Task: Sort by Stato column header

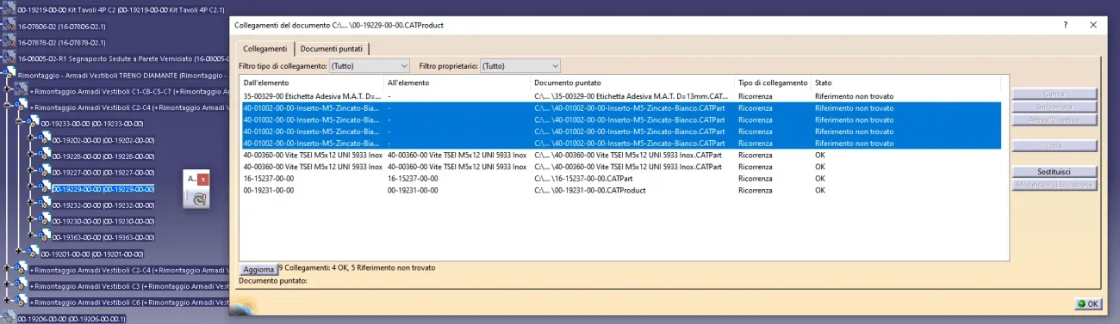Action: pyautogui.click(x=906, y=83)
